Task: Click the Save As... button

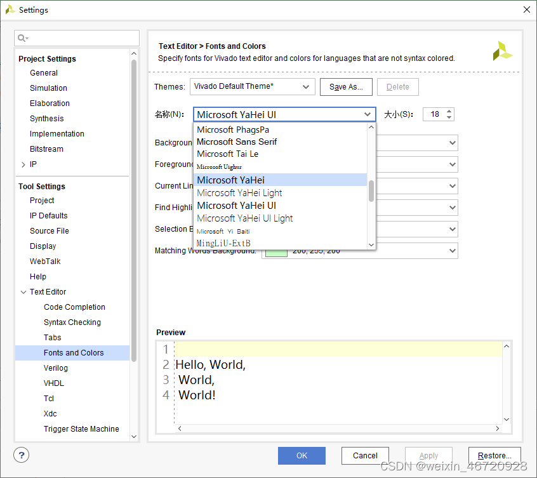Action: tap(346, 87)
